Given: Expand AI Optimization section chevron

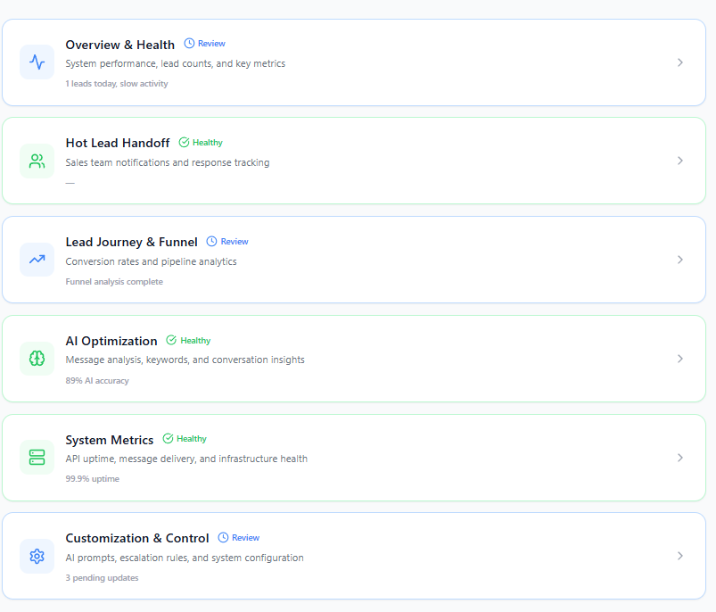Looking at the screenshot, I should click(680, 359).
